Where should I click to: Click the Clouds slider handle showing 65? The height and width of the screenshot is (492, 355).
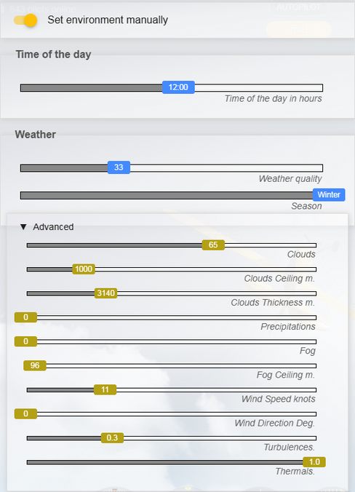(213, 245)
